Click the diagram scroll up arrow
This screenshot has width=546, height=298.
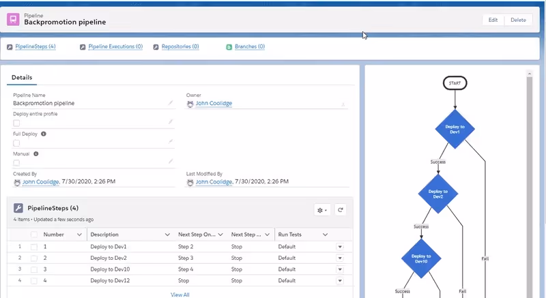[x=530, y=74]
